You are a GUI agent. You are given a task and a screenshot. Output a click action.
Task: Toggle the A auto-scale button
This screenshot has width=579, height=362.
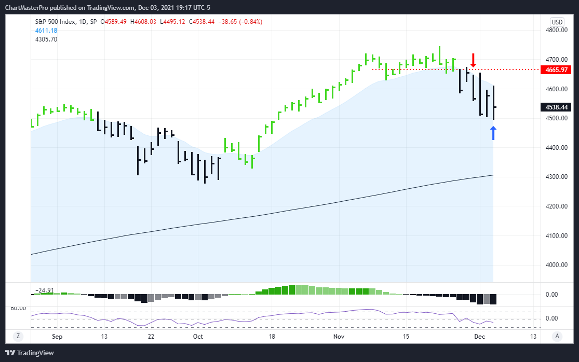(x=557, y=336)
